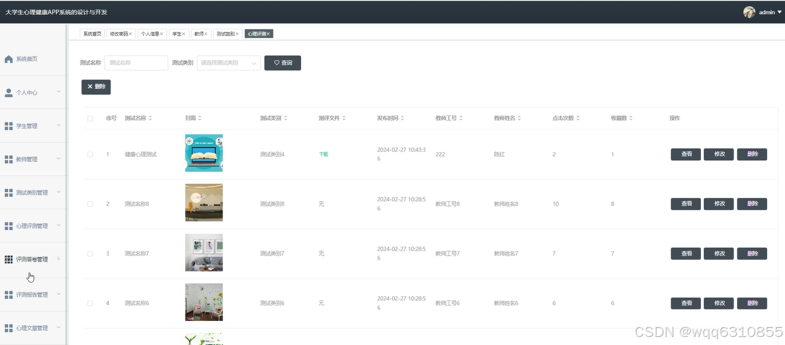Open the cover image of 测试名称7

pos(204,252)
